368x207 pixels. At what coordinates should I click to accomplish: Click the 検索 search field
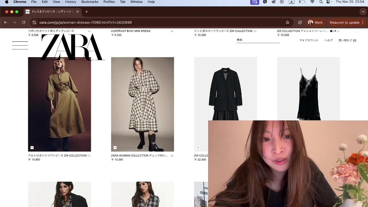[258, 40]
